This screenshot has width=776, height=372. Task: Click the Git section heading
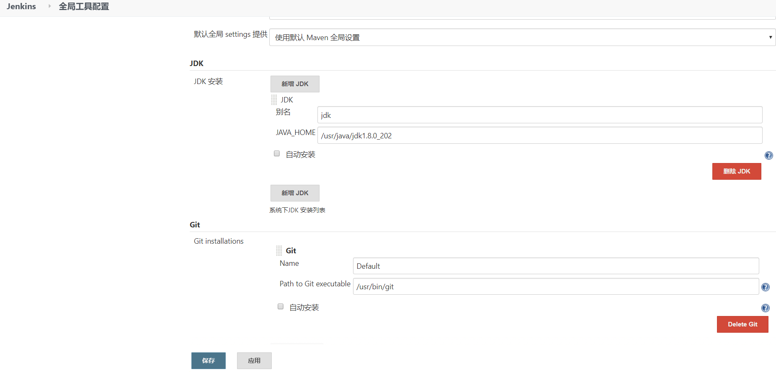195,225
